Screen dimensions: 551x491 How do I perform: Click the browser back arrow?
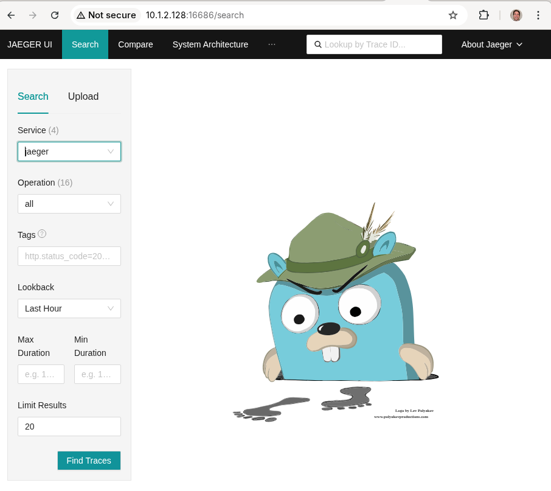pyautogui.click(x=11, y=15)
